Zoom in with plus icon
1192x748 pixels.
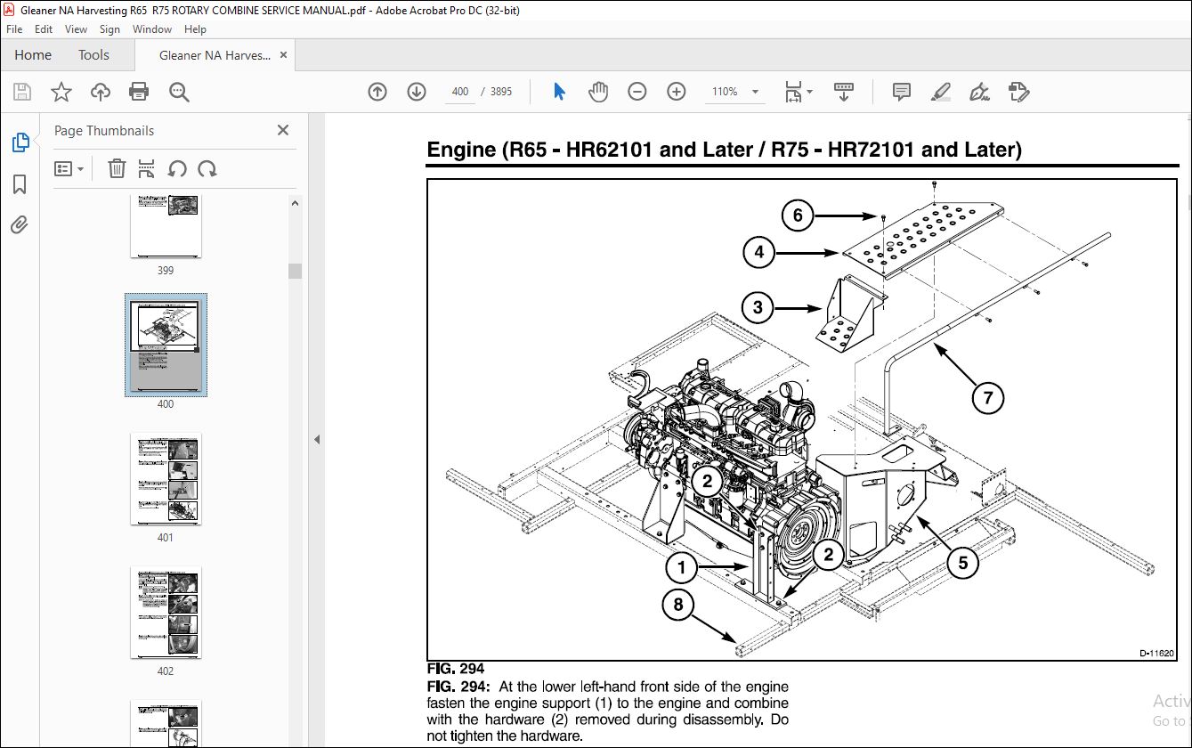[x=677, y=92]
